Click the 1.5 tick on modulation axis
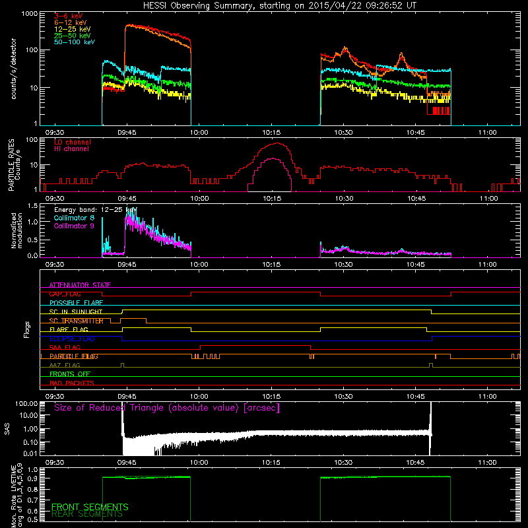The width and height of the screenshot is (528, 528). 32,206
